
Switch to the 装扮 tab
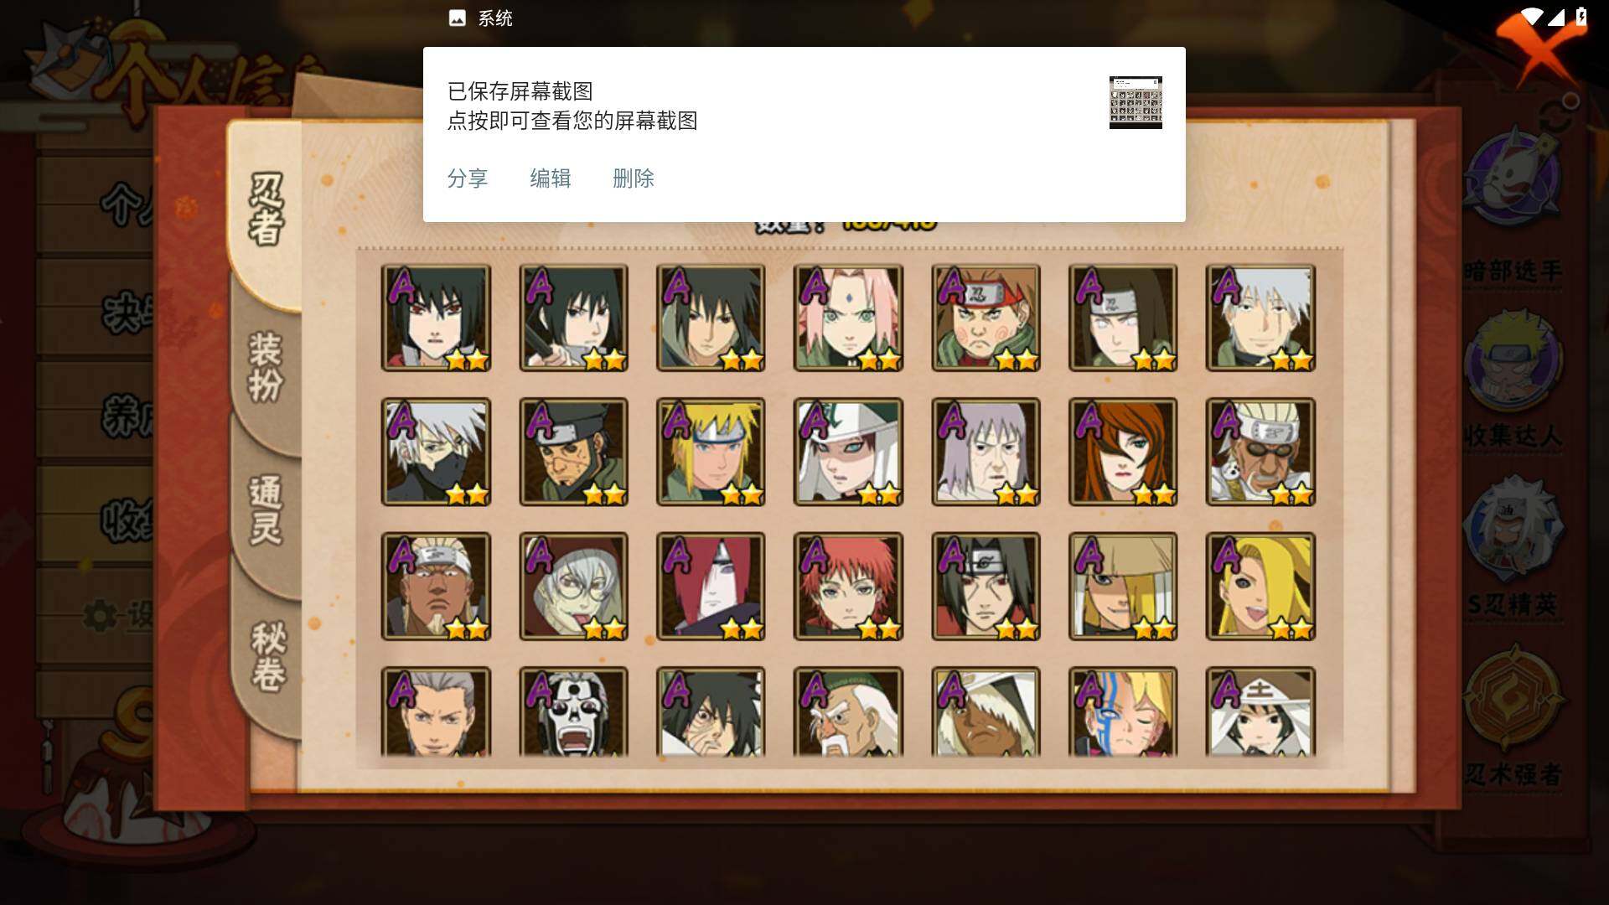tap(266, 366)
